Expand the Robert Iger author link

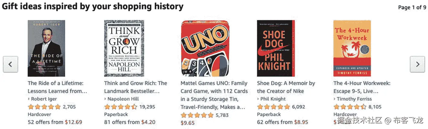44,99
